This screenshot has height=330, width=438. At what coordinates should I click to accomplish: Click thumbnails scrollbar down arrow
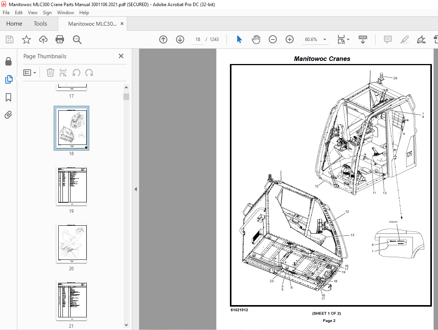[x=126, y=325]
